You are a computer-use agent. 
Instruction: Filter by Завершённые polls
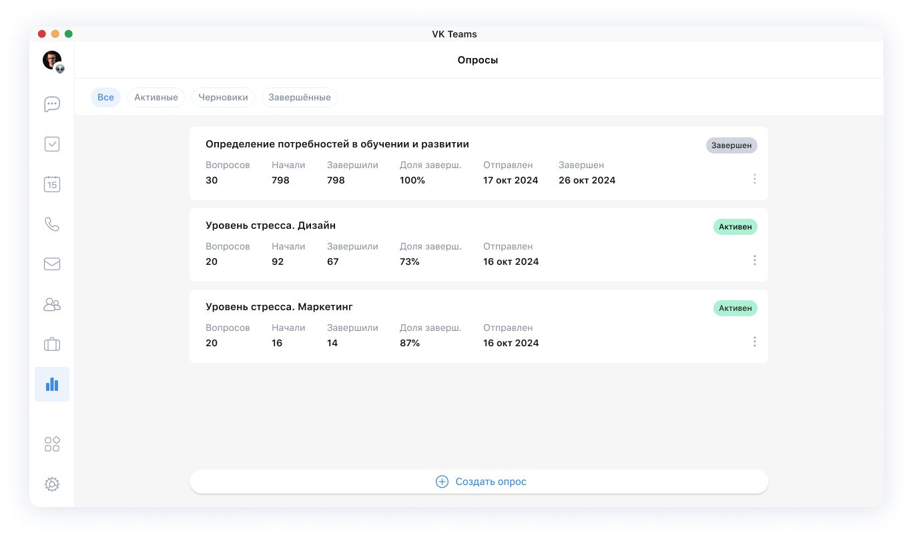point(300,97)
